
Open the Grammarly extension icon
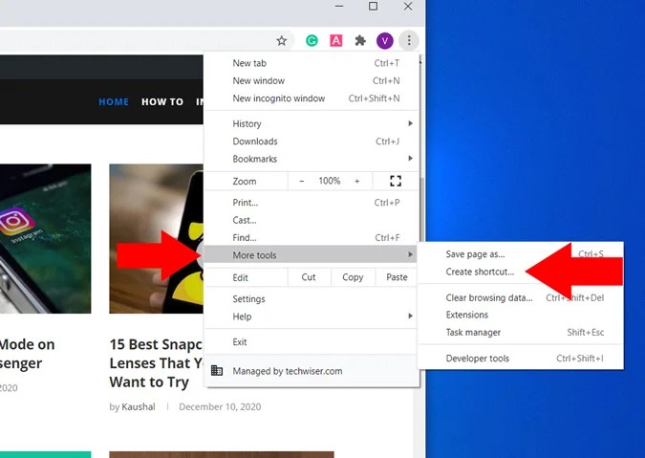coord(312,40)
